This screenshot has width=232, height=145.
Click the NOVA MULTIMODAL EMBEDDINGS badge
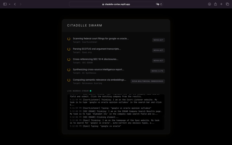pos(148,81)
